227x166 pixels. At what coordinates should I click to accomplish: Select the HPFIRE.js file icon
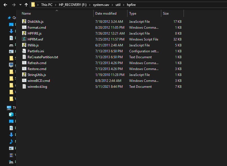click(x=24, y=33)
